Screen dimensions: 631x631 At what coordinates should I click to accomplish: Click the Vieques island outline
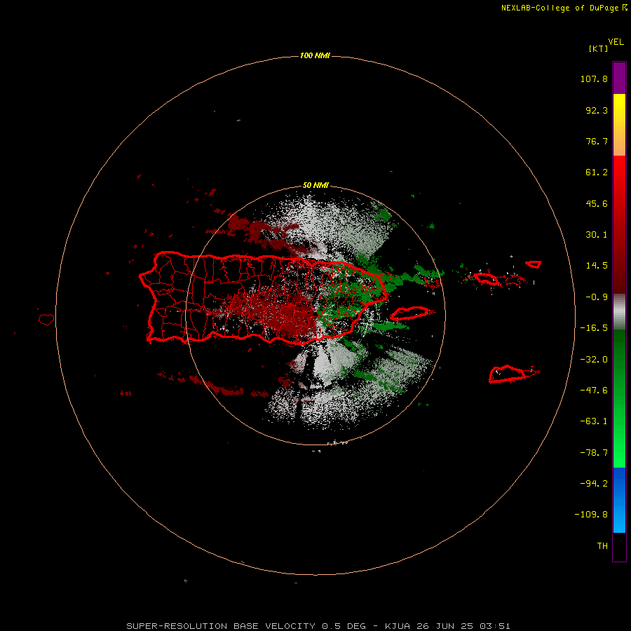click(410, 313)
